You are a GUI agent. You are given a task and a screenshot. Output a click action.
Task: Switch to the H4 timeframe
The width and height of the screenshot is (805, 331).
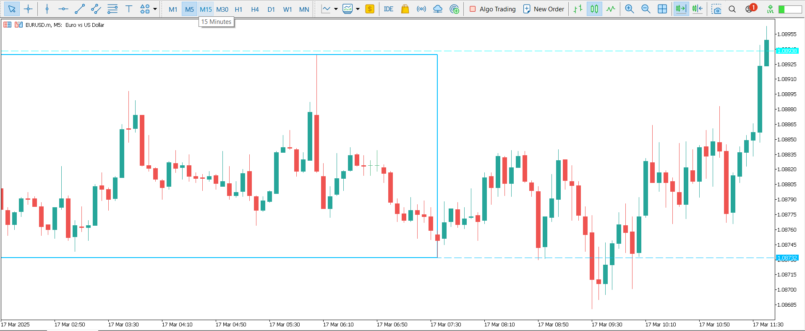coord(255,9)
